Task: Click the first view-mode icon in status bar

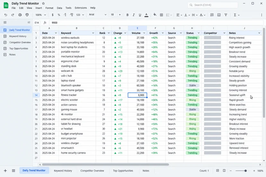Action: pos(217,171)
